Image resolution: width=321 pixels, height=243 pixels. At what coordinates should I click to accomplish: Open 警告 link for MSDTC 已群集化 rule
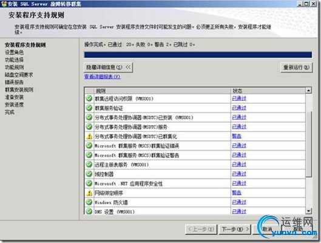pos(237,136)
